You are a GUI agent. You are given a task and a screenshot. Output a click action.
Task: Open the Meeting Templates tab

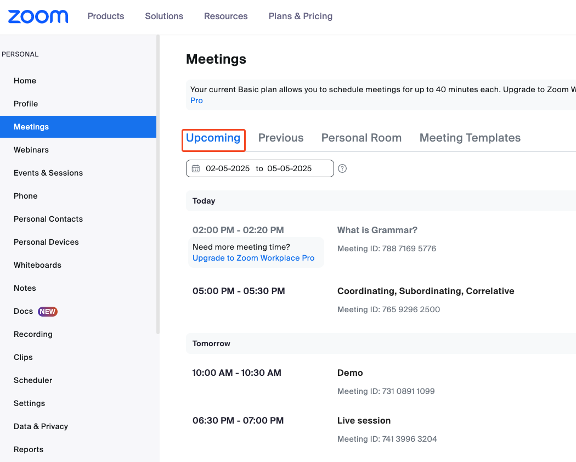pyautogui.click(x=470, y=138)
